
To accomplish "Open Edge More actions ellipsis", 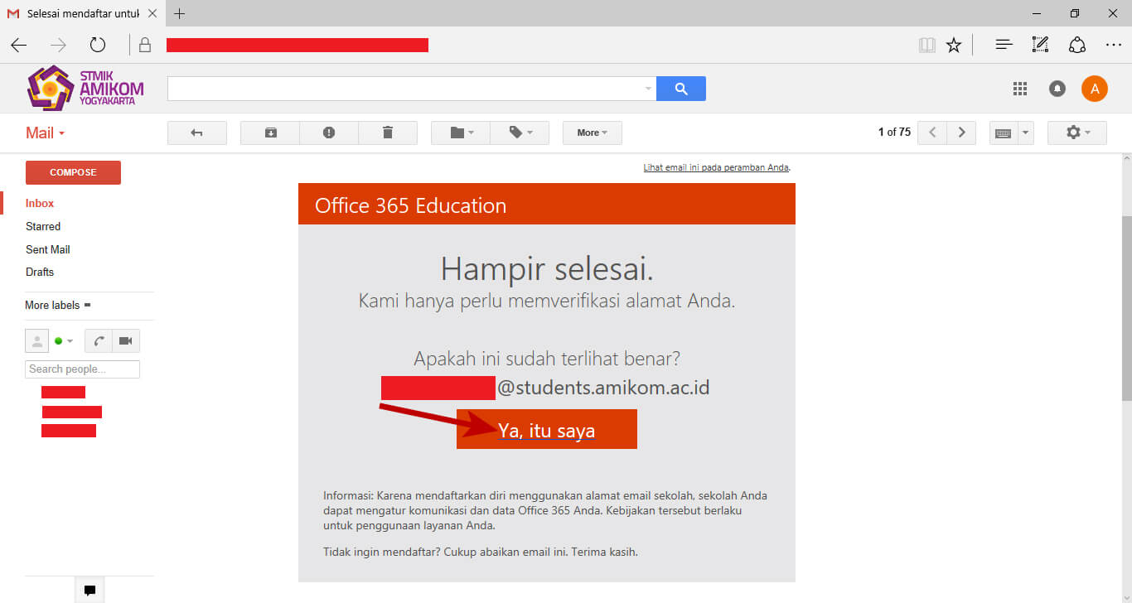I will coord(1113,45).
